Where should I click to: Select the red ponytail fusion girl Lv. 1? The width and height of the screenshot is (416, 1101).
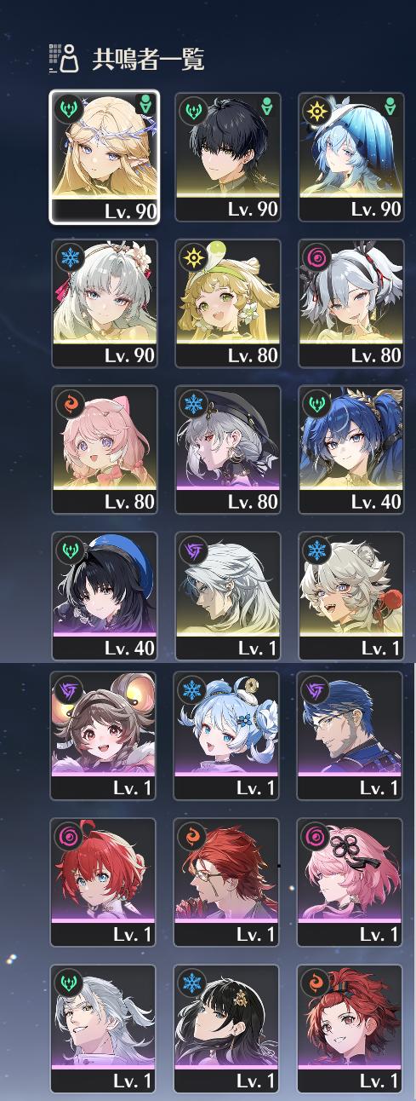[x=350, y=1029]
